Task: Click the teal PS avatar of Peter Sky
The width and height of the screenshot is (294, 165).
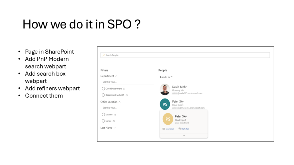Action: [165, 104]
